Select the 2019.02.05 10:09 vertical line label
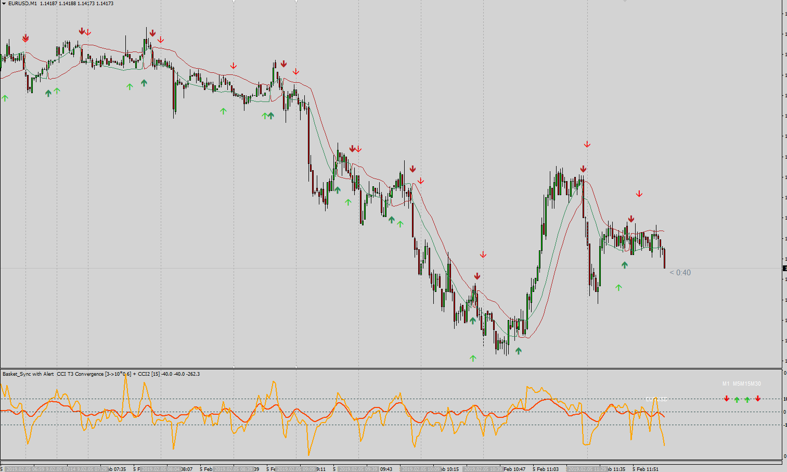 (421, 469)
